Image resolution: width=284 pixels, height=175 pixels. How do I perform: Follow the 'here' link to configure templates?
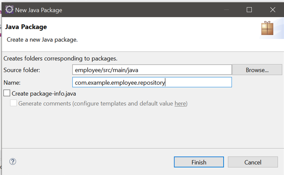[180, 103]
